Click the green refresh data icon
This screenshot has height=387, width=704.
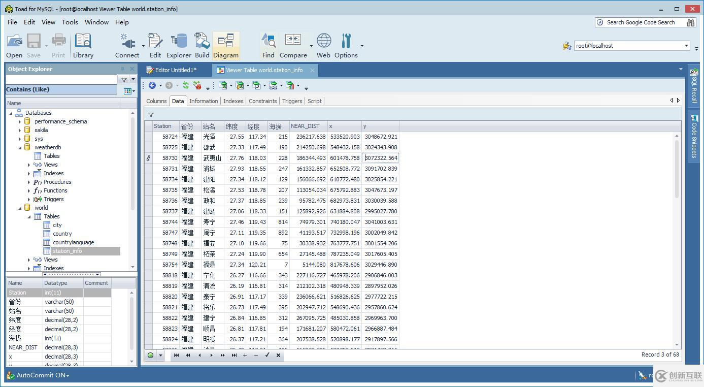click(186, 86)
